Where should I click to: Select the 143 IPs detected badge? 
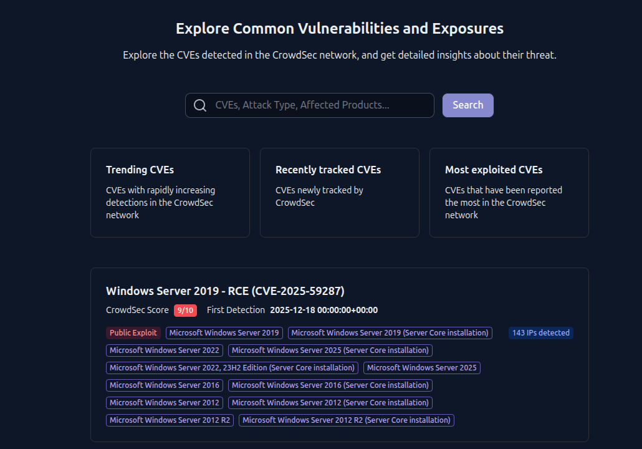point(540,332)
